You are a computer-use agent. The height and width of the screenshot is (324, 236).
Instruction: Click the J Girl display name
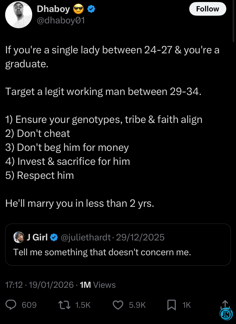pos(37,237)
